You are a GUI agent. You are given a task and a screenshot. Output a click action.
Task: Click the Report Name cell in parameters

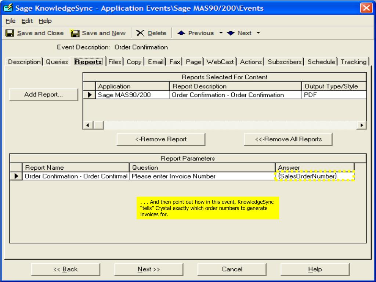pos(76,176)
